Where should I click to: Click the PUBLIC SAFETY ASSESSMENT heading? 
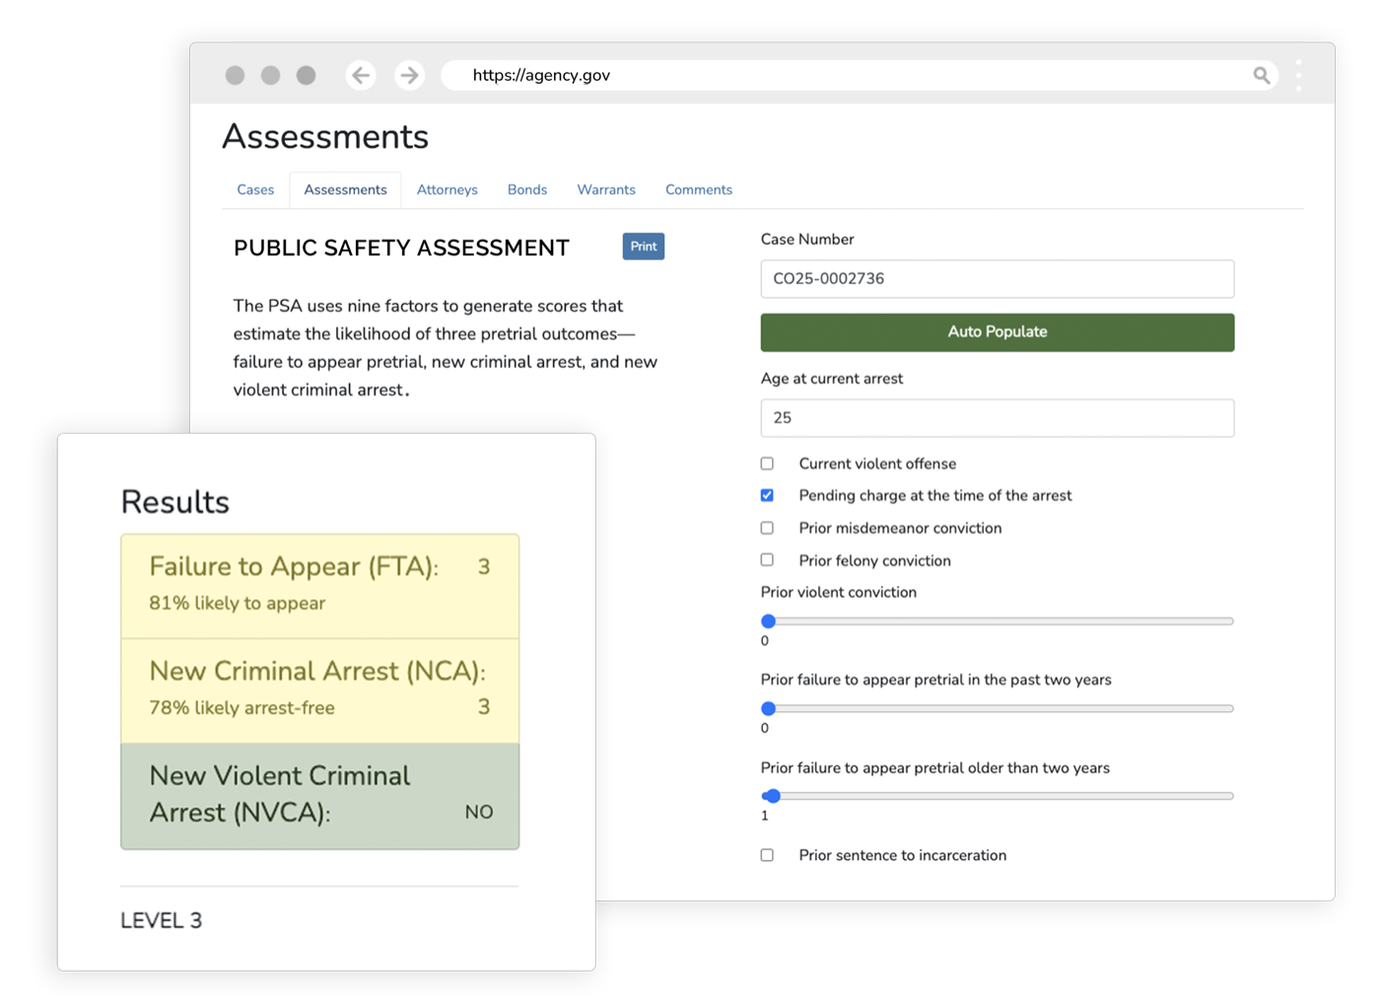(401, 248)
